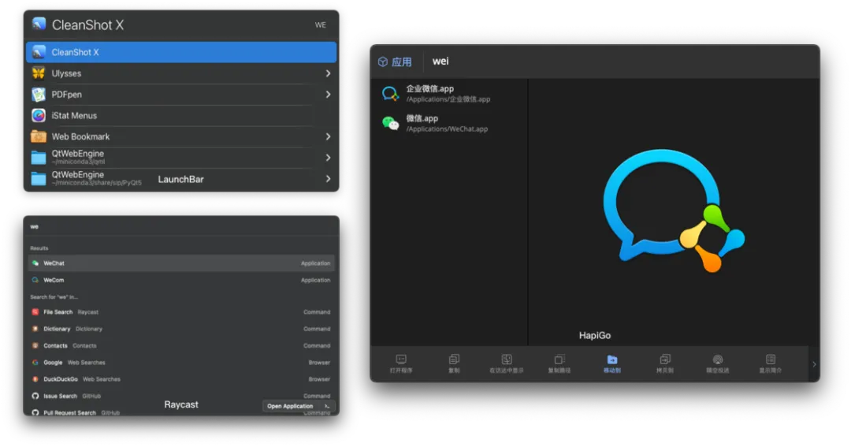Click the iStat Menus icon
The image size is (851, 447).
pos(39,115)
